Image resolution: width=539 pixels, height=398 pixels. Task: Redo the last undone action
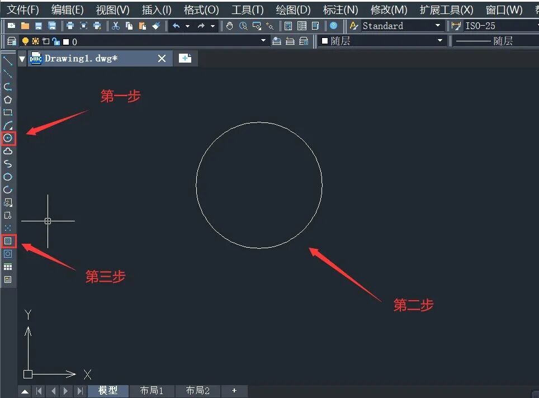click(201, 26)
